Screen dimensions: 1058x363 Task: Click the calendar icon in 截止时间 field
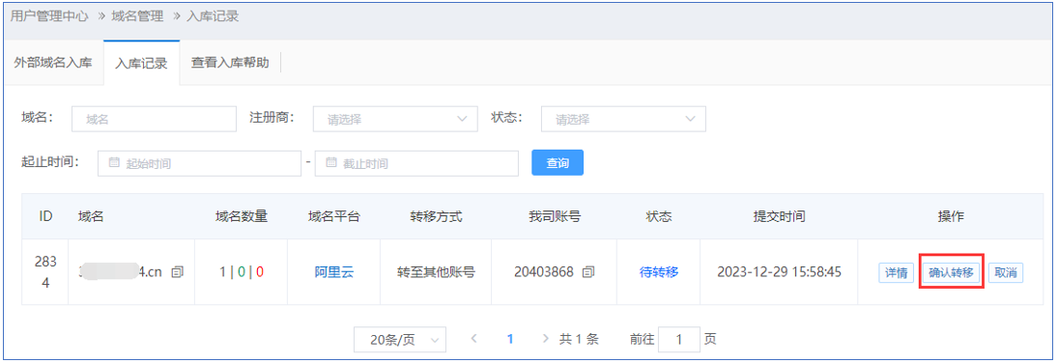[x=330, y=162]
